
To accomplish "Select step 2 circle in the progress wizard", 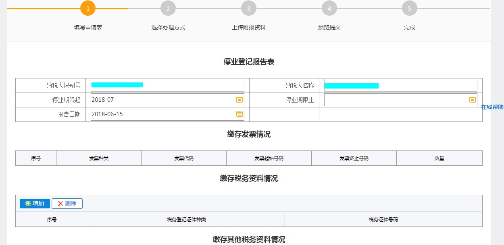I will point(168,8).
